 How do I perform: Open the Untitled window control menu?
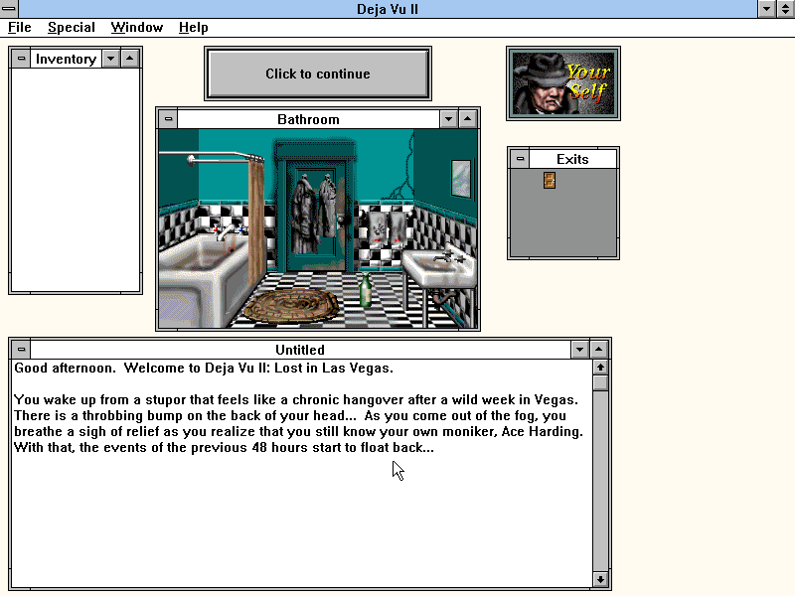tap(21, 350)
